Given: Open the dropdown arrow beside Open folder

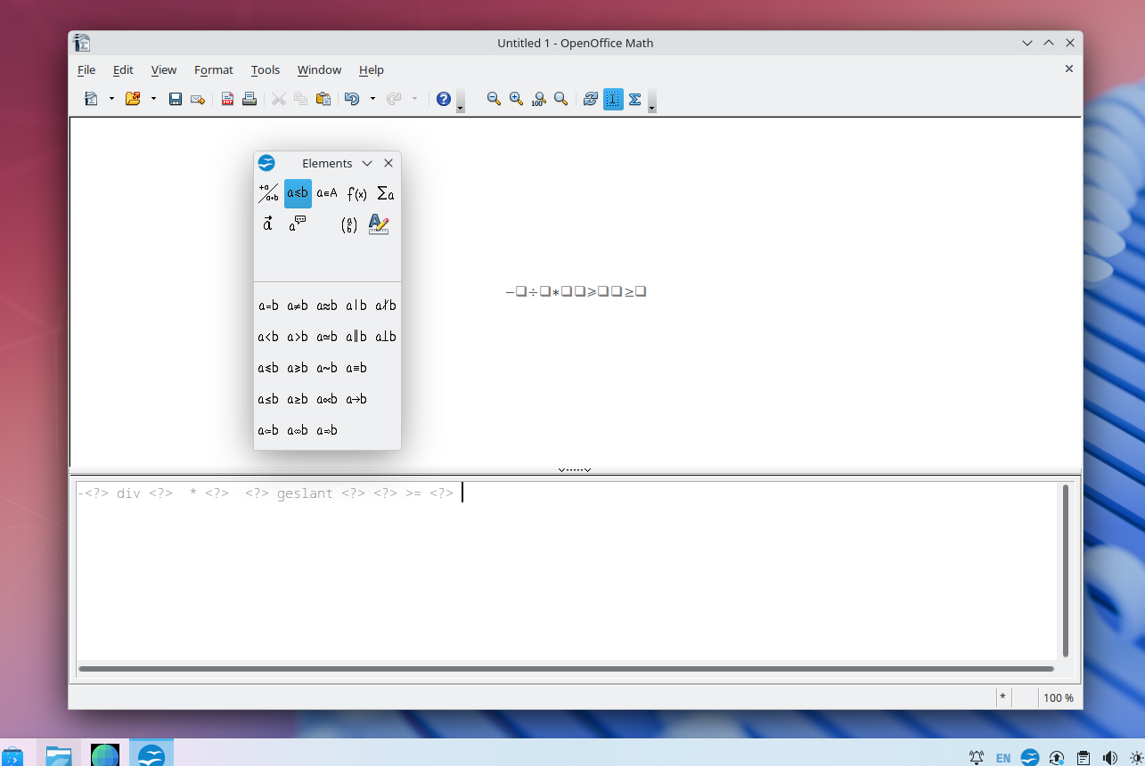Looking at the screenshot, I should click(153, 99).
